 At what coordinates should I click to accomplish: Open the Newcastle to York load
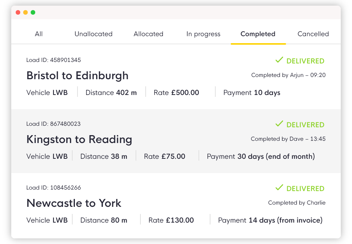pos(74,203)
